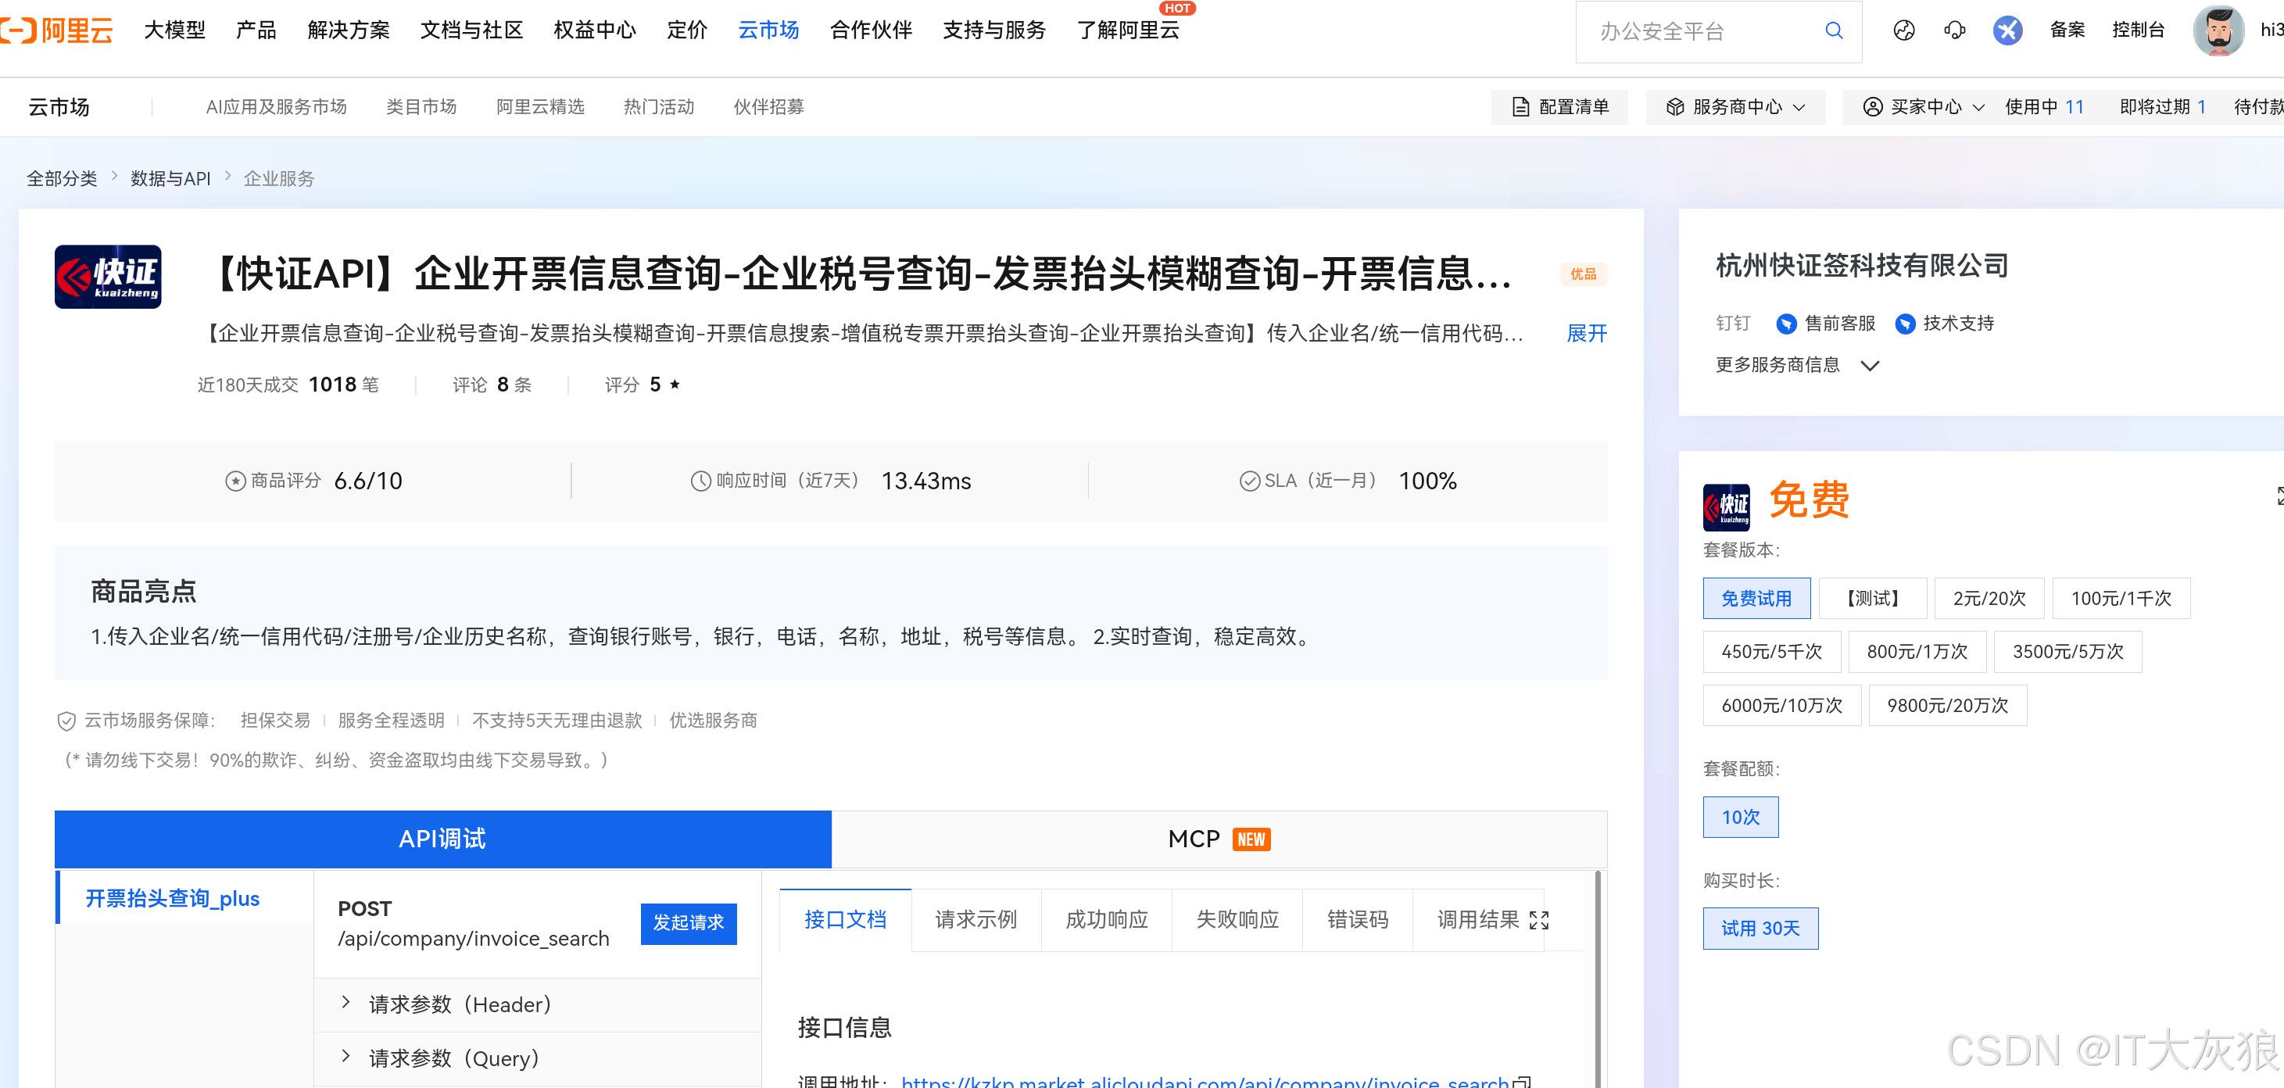Click the blue circular assistant icon
Image resolution: width=2284 pixels, height=1088 pixels.
coord(2007,31)
